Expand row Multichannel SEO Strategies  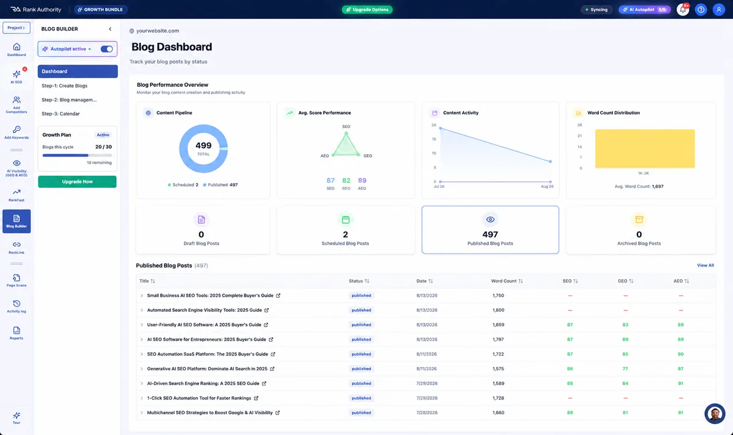coord(142,412)
